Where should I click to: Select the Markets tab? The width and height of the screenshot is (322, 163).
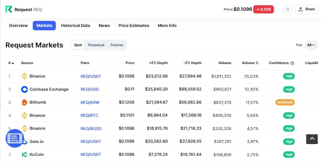pos(44,26)
